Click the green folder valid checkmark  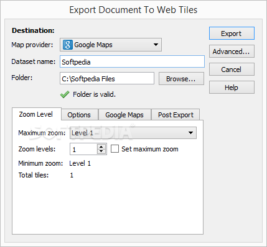click(x=65, y=94)
